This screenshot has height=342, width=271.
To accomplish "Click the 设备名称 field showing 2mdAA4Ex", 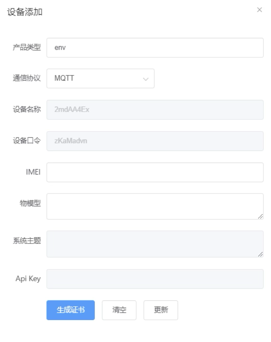I will [155, 110].
